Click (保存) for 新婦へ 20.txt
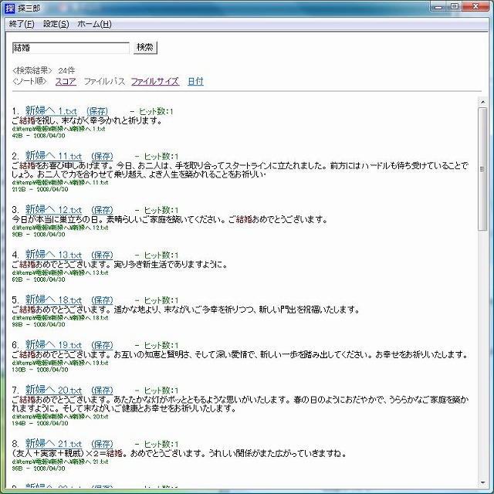The image size is (494, 494). point(102,391)
